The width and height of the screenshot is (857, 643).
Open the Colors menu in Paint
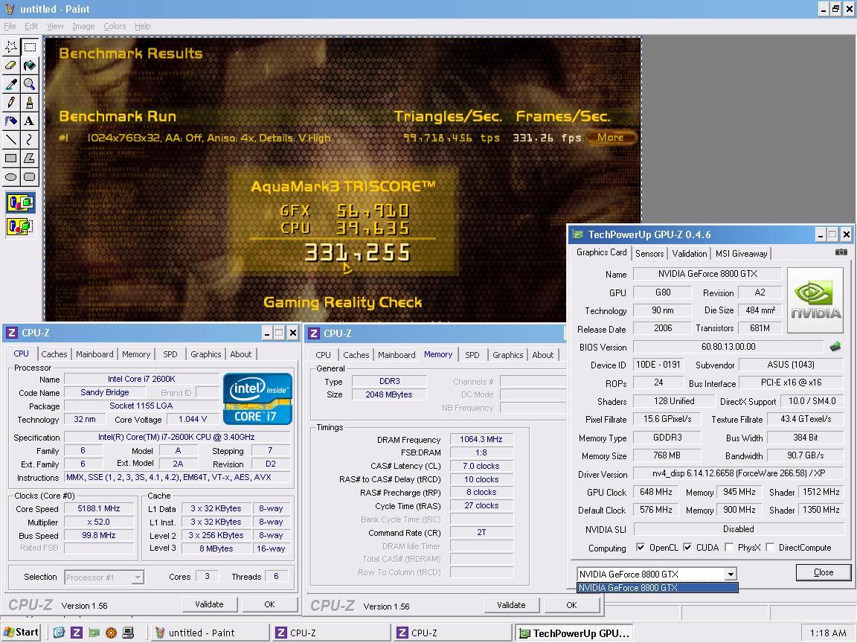115,26
